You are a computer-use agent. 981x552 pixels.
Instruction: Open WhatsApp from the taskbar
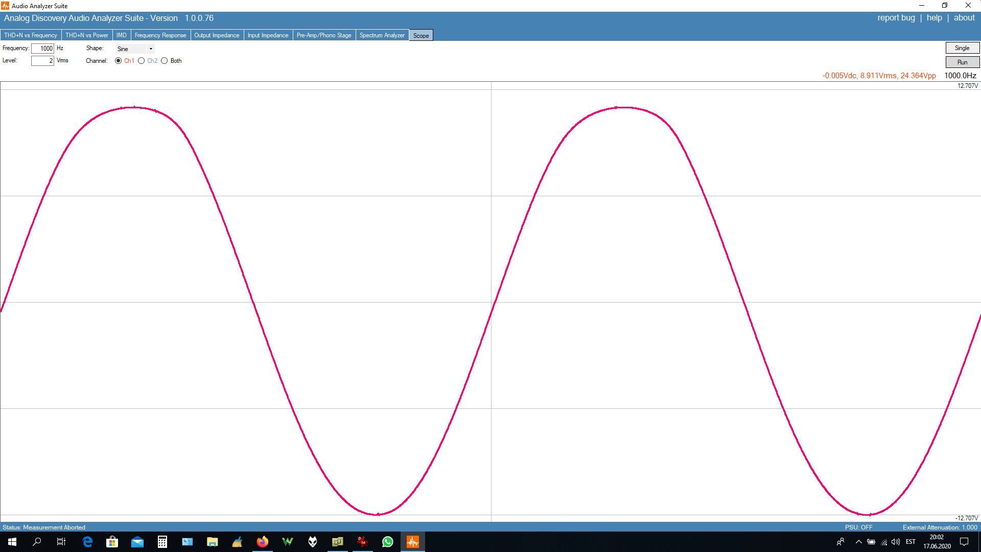pos(388,542)
